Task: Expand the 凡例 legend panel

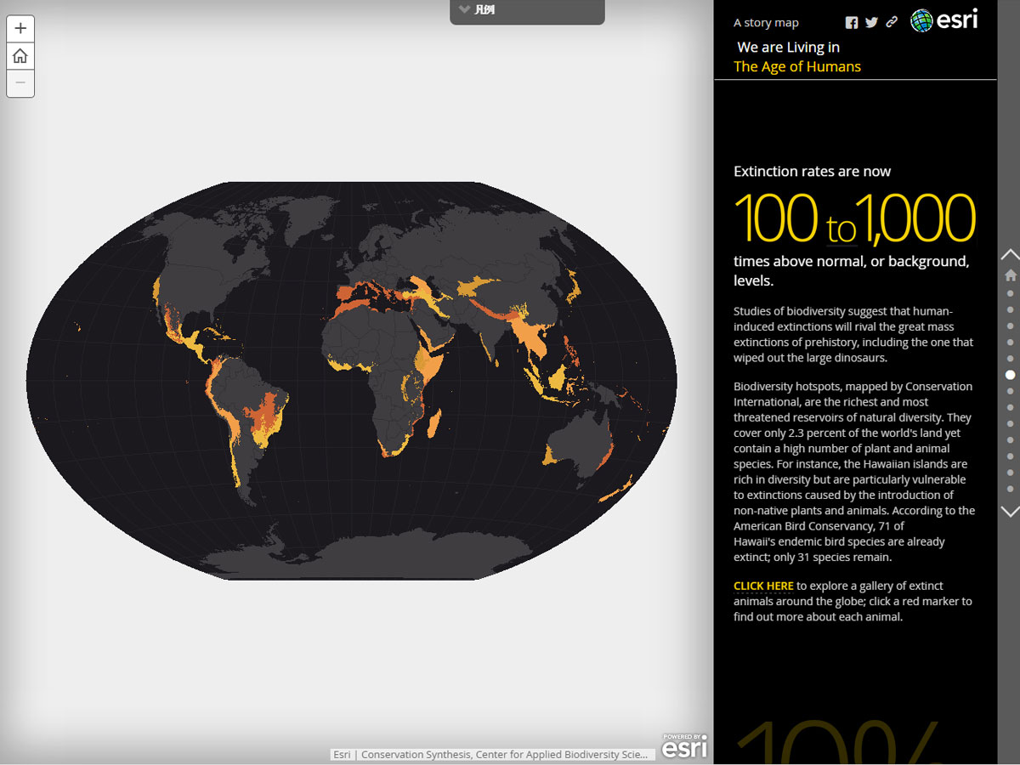Action: [527, 11]
